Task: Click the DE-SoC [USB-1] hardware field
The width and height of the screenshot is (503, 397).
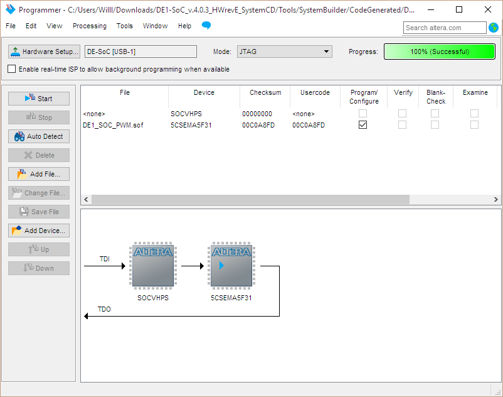Action: pos(141,52)
